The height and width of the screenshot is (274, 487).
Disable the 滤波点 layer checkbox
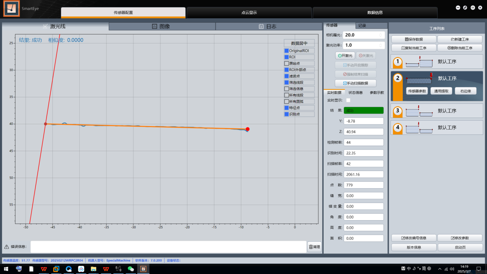click(x=286, y=76)
